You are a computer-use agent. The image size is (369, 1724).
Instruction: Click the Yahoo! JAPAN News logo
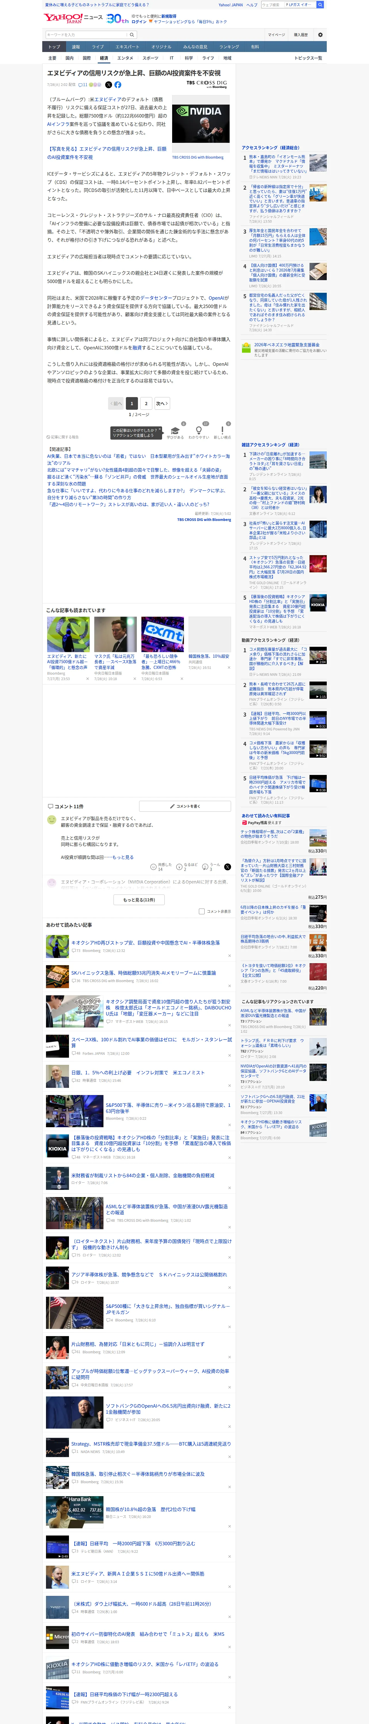tap(74, 18)
